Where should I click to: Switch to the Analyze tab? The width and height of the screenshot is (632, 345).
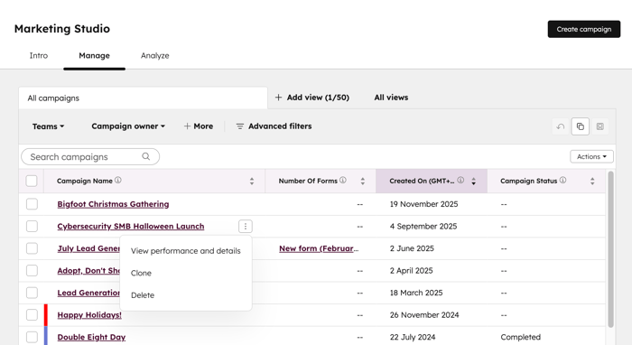click(154, 56)
